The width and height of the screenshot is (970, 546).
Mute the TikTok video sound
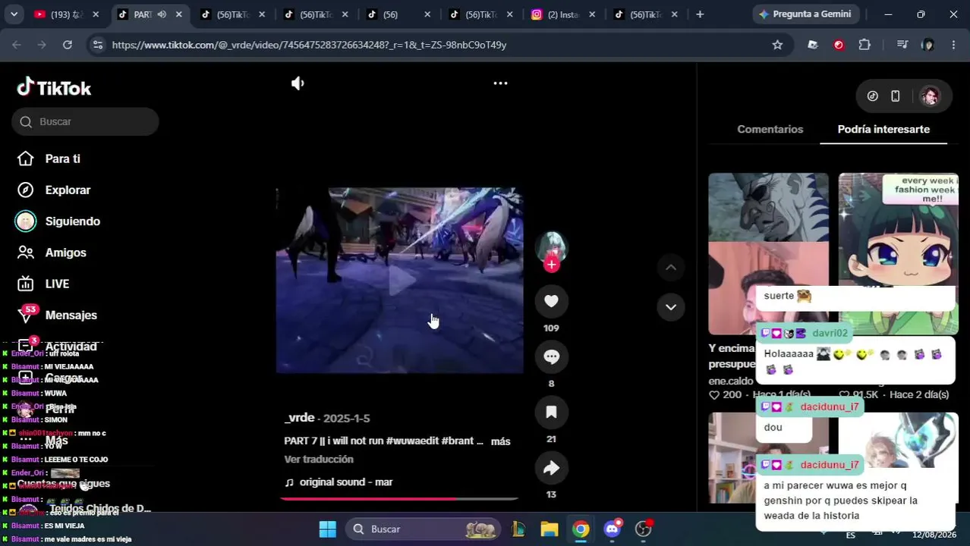tap(298, 83)
